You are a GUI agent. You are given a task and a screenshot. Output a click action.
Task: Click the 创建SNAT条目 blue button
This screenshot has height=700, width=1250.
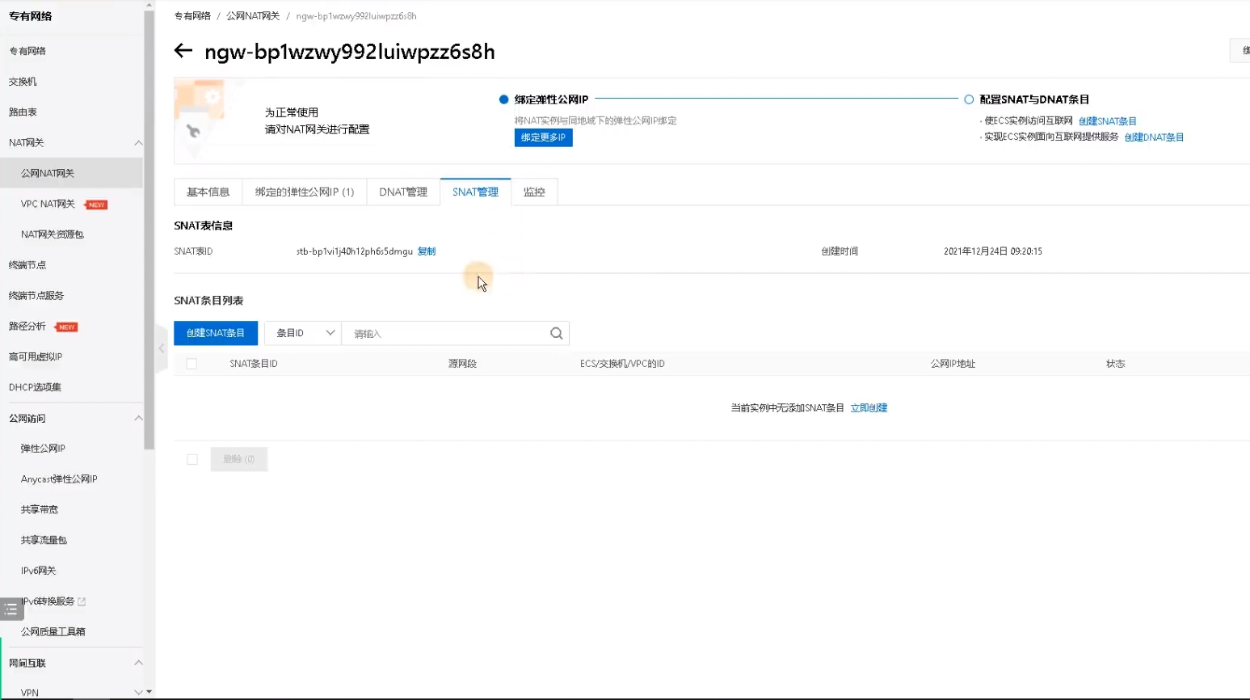(215, 333)
